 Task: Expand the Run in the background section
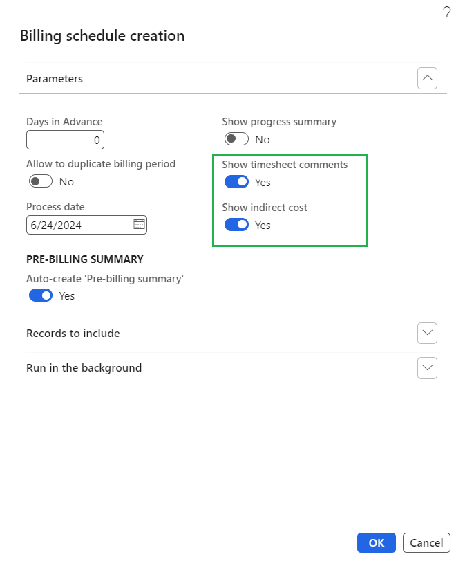427,368
